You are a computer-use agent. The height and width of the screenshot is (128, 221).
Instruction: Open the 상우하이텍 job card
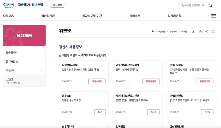[84, 125]
